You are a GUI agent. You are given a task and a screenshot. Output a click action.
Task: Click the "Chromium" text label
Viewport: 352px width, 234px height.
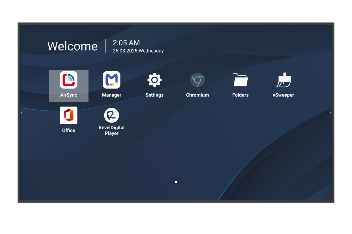click(197, 95)
